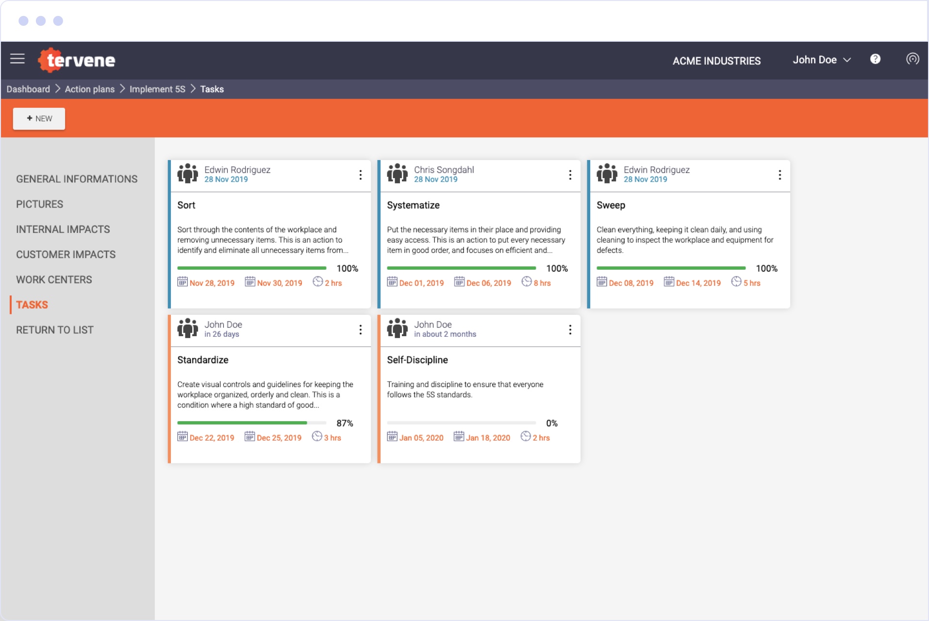Click the Tervene logo
Image resolution: width=929 pixels, height=621 pixels.
tap(77, 60)
